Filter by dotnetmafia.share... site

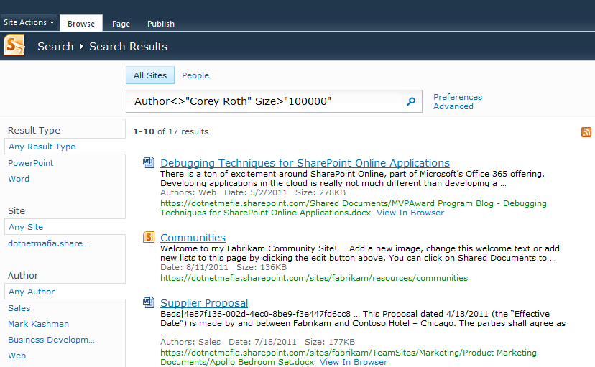49,243
